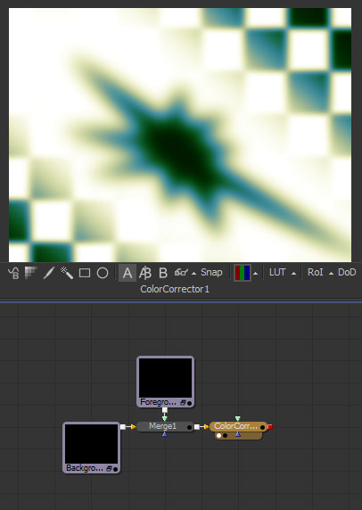Image resolution: width=362 pixels, height=510 pixels.
Task: Click the blue mask input triangle under ColorCorrector
Action: [x=238, y=434]
